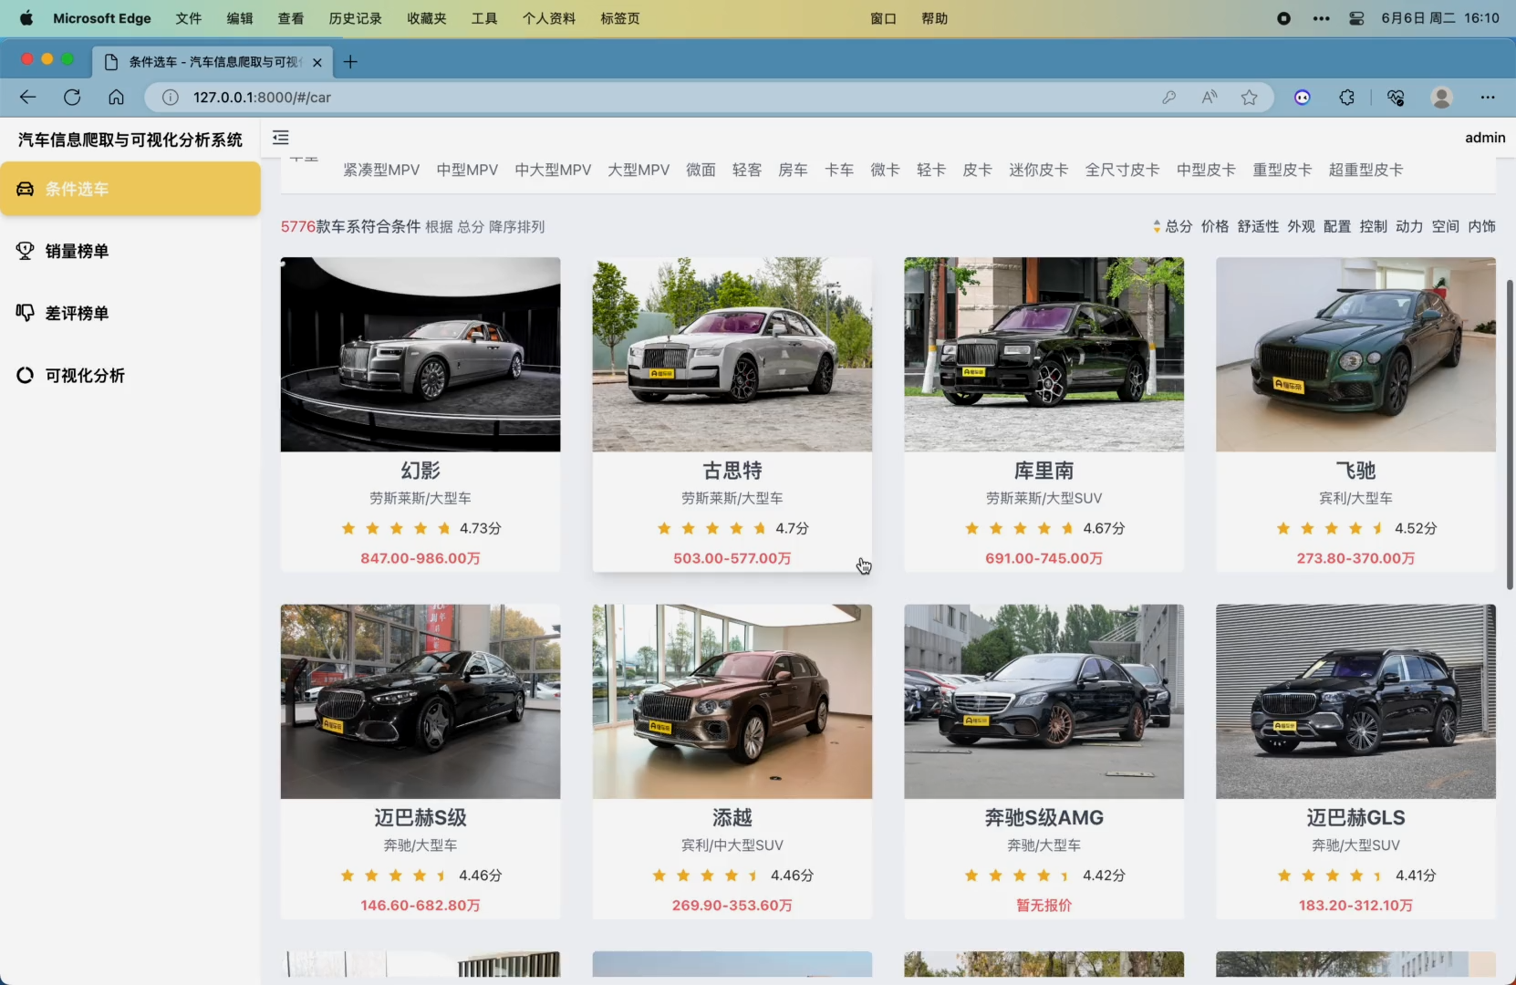The image size is (1516, 985).
Task: Open the 迈巴赫S级 car photo
Action: click(x=421, y=701)
